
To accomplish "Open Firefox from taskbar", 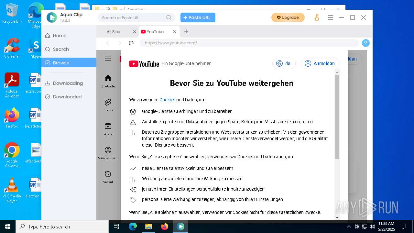I will point(164,227).
